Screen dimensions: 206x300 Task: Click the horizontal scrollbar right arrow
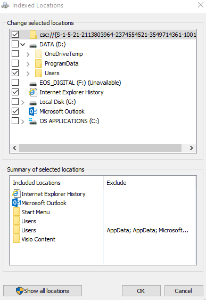pyautogui.click(x=192, y=148)
